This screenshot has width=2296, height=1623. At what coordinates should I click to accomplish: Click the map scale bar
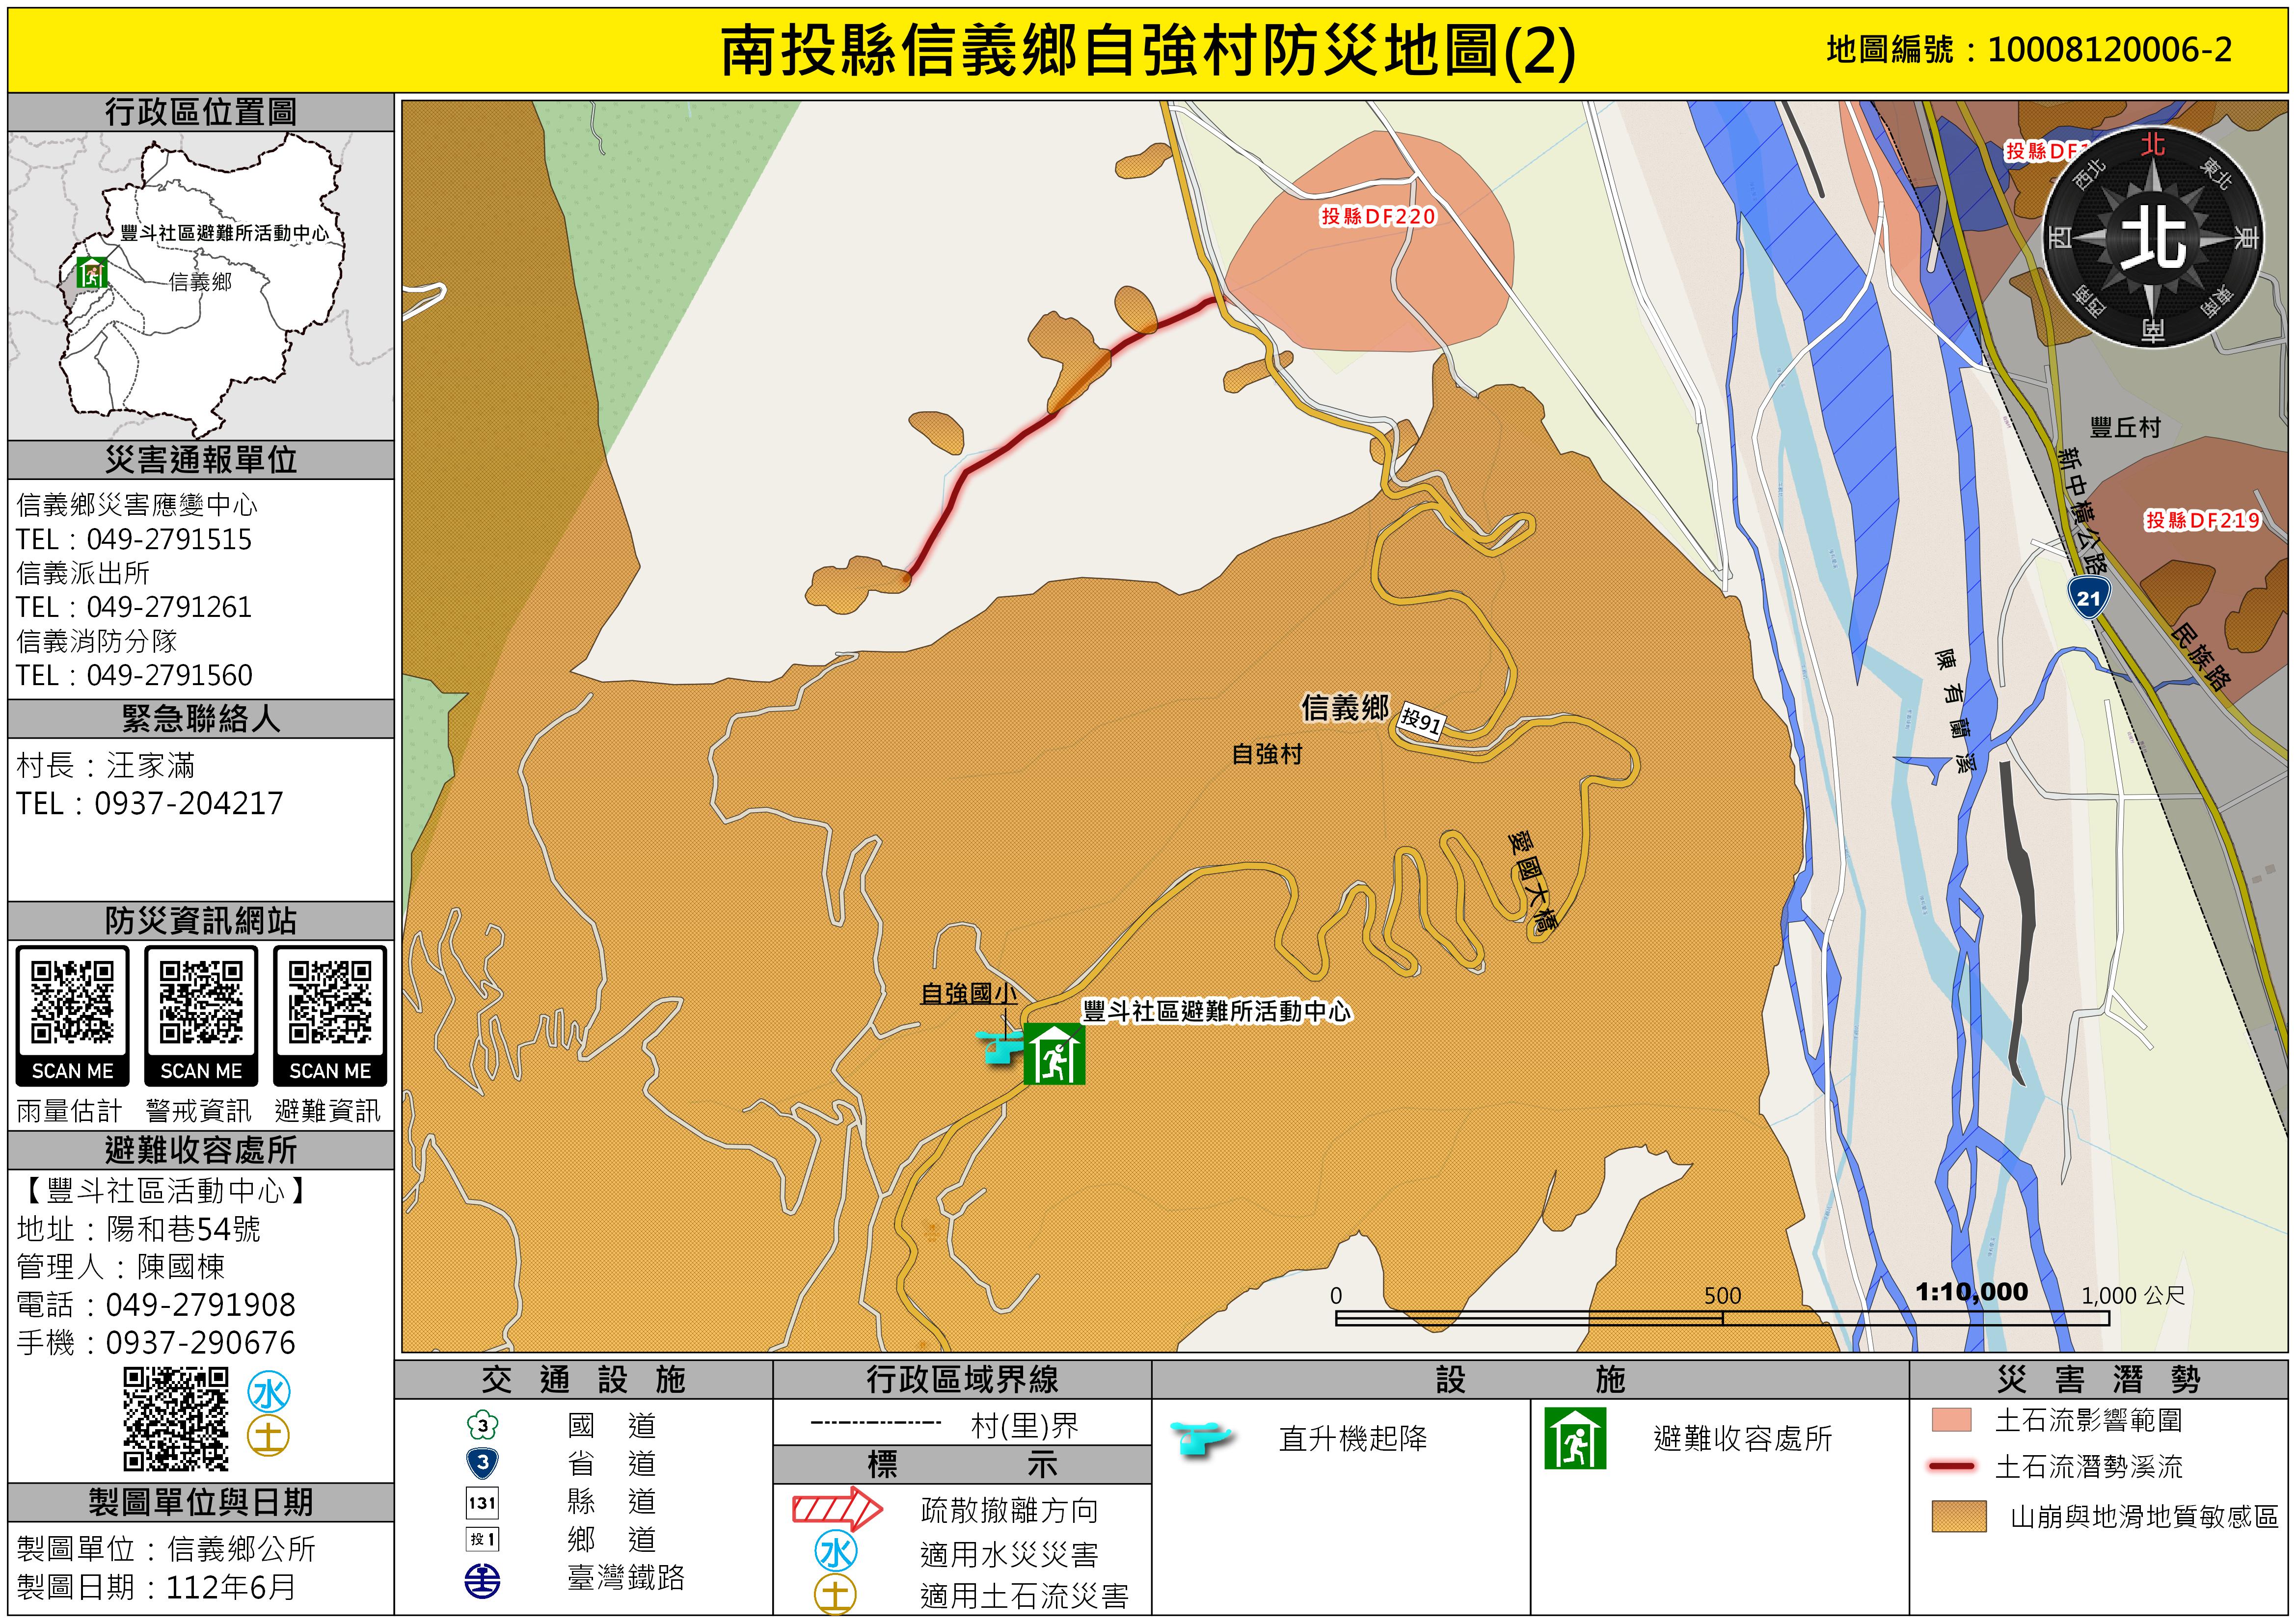click(x=1722, y=1318)
